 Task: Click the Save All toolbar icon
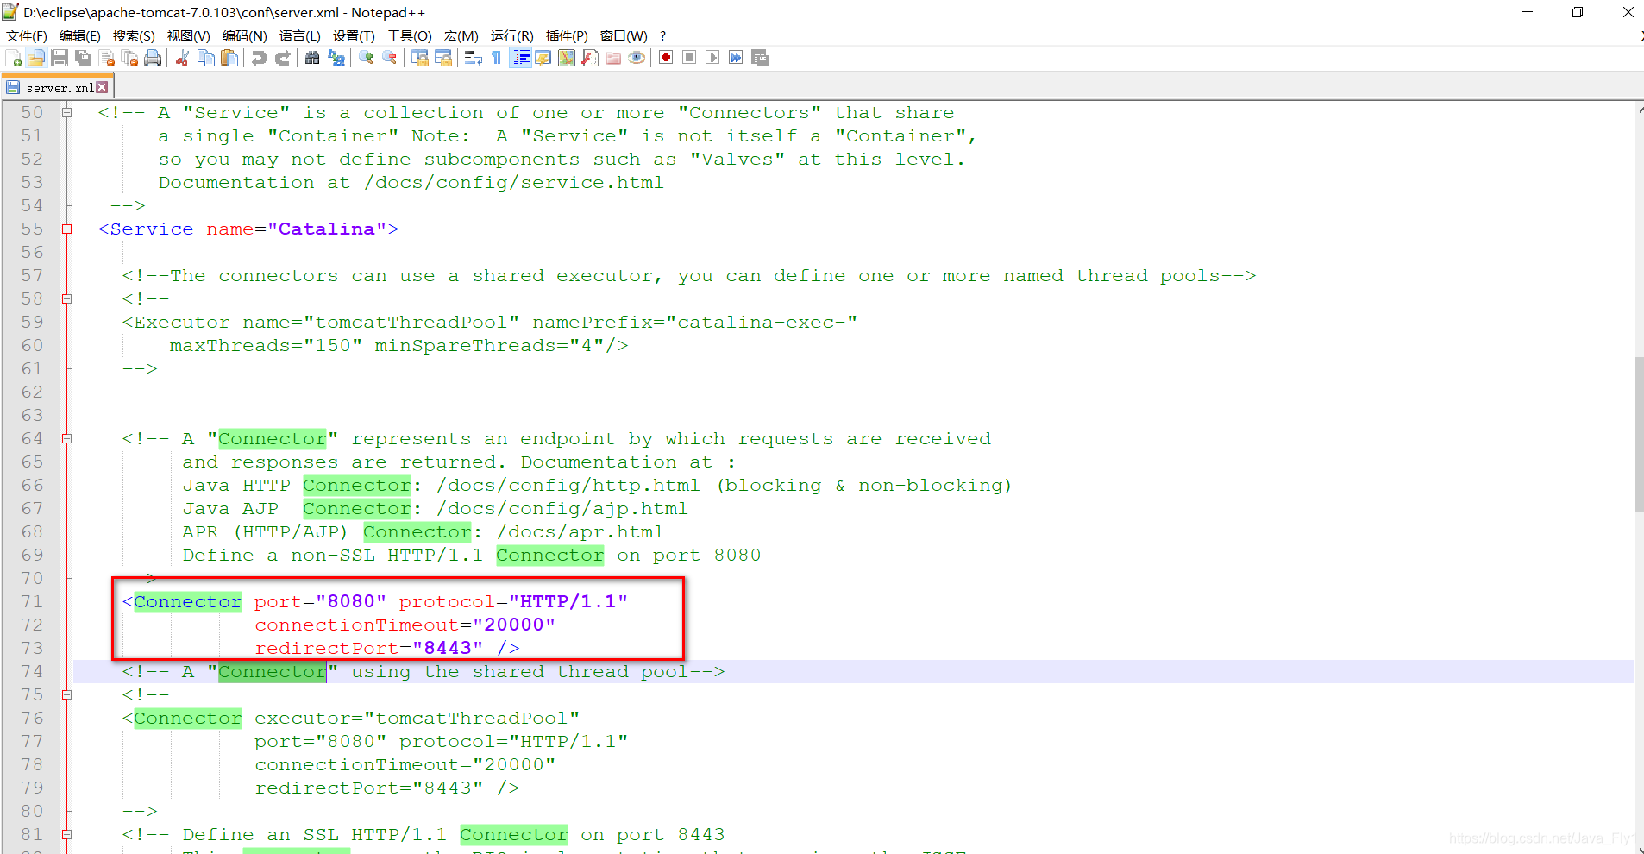click(83, 58)
